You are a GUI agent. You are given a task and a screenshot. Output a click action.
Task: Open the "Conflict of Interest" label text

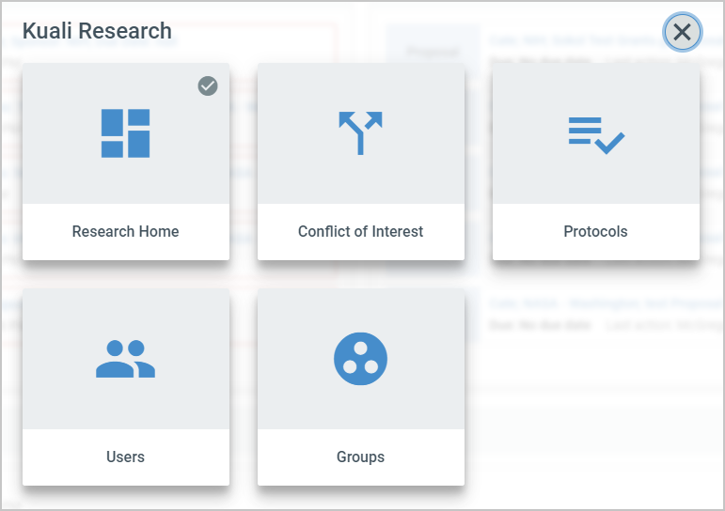(x=361, y=231)
